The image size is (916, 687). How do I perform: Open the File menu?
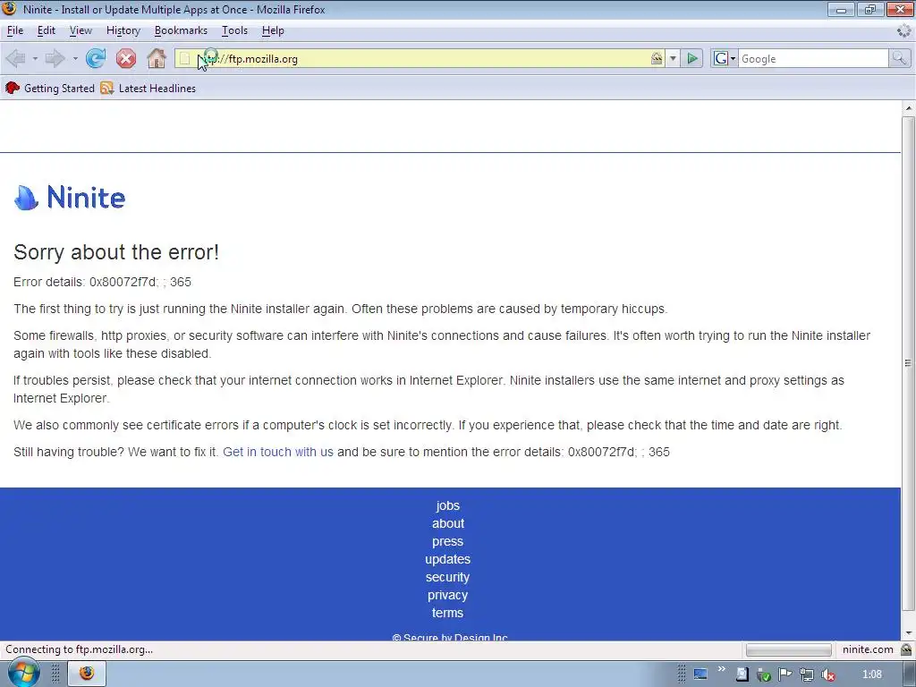pyautogui.click(x=15, y=30)
